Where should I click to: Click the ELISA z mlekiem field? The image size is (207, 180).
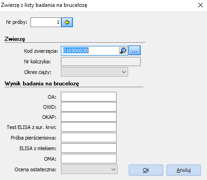point(89,148)
